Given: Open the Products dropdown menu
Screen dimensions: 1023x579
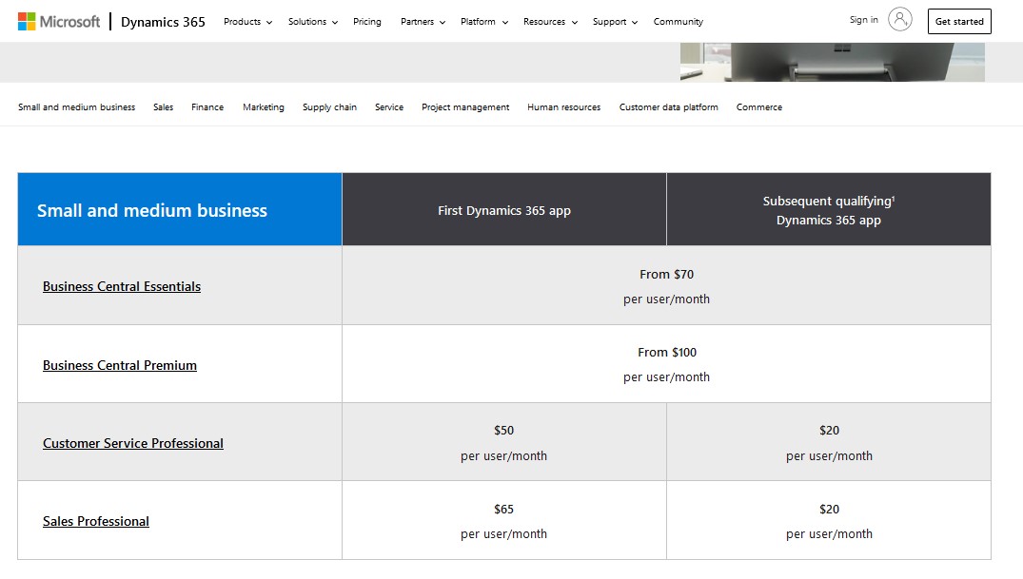Looking at the screenshot, I should 246,21.
